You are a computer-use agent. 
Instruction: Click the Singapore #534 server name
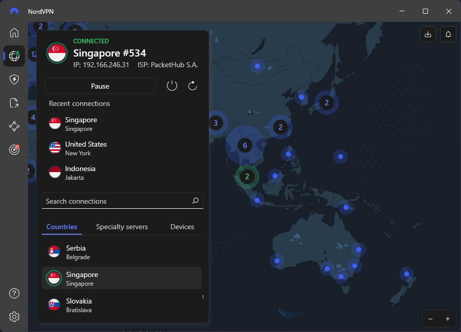click(x=109, y=53)
